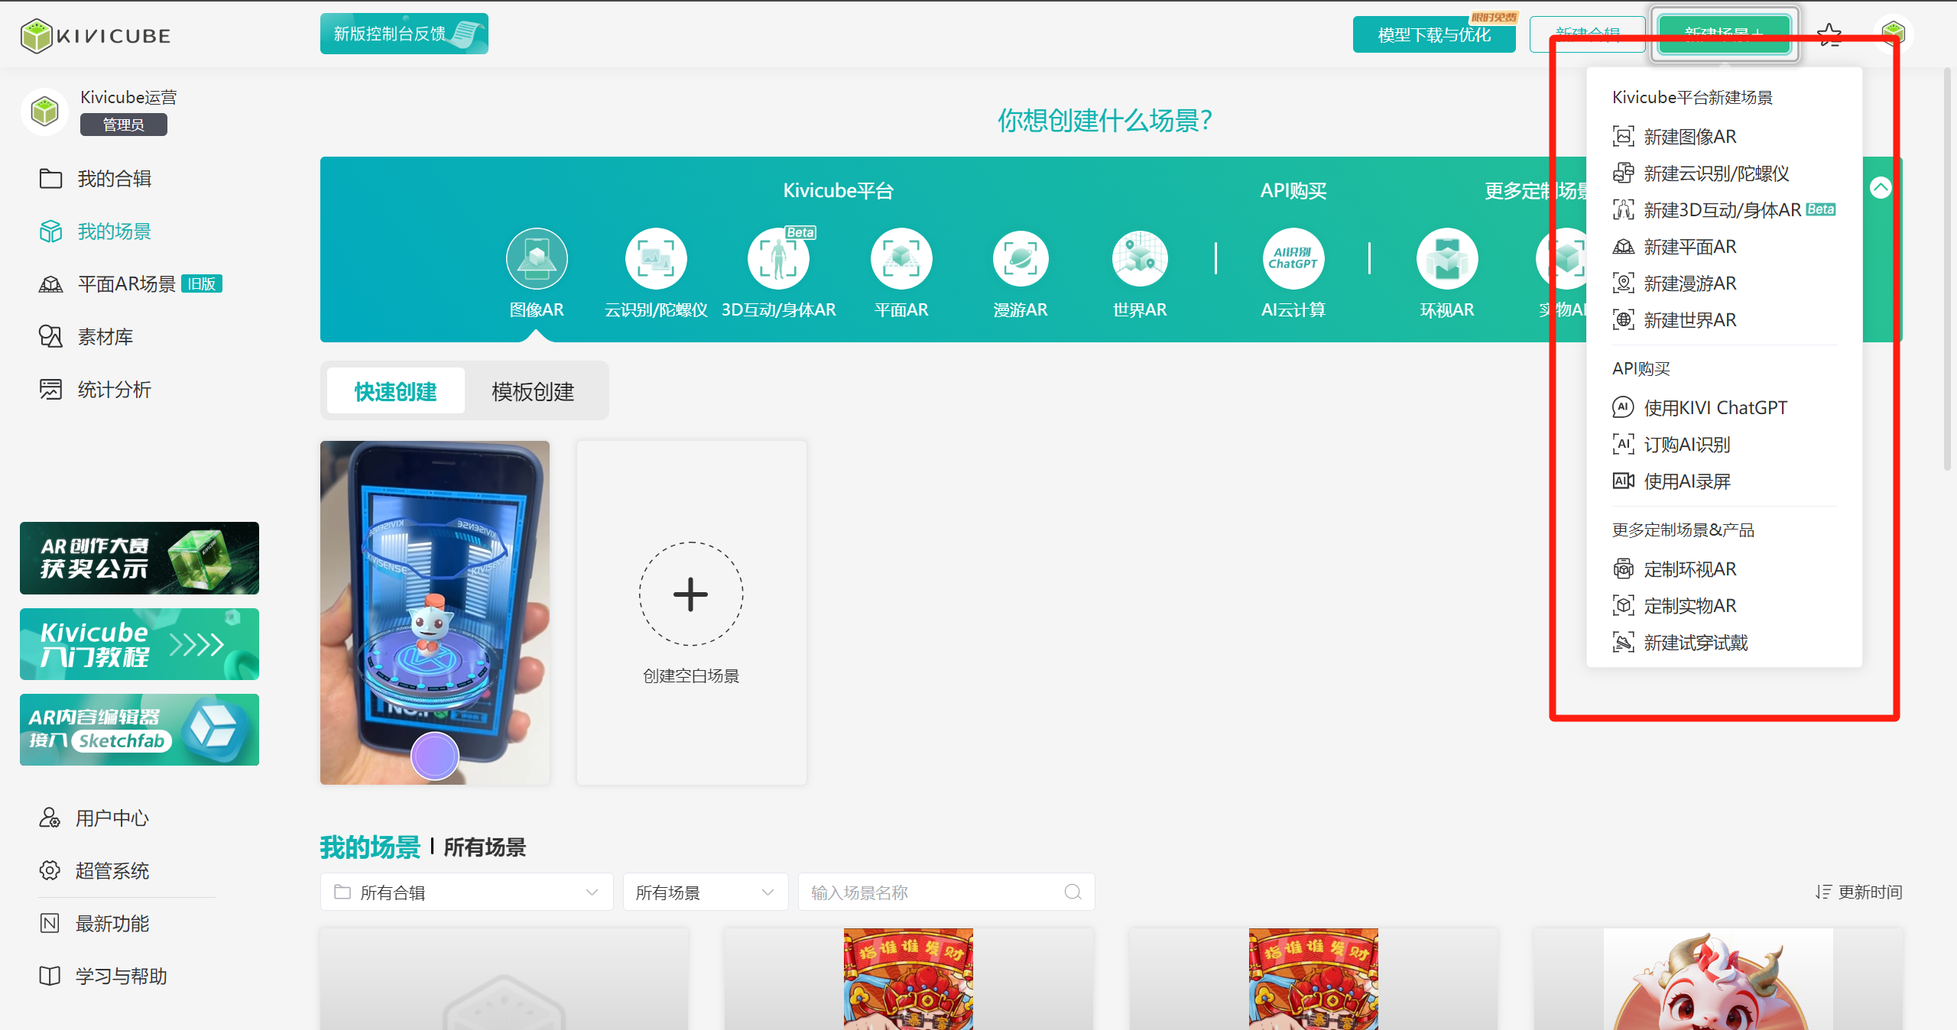Collapse the scene banner with the up-chevron
Screen dimensions: 1957x1030
tap(1880, 188)
